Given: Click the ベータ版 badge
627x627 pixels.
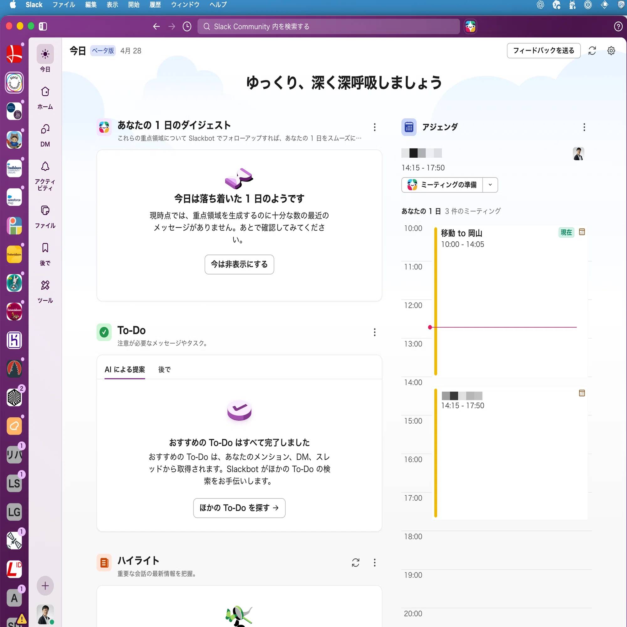Looking at the screenshot, I should coord(103,50).
